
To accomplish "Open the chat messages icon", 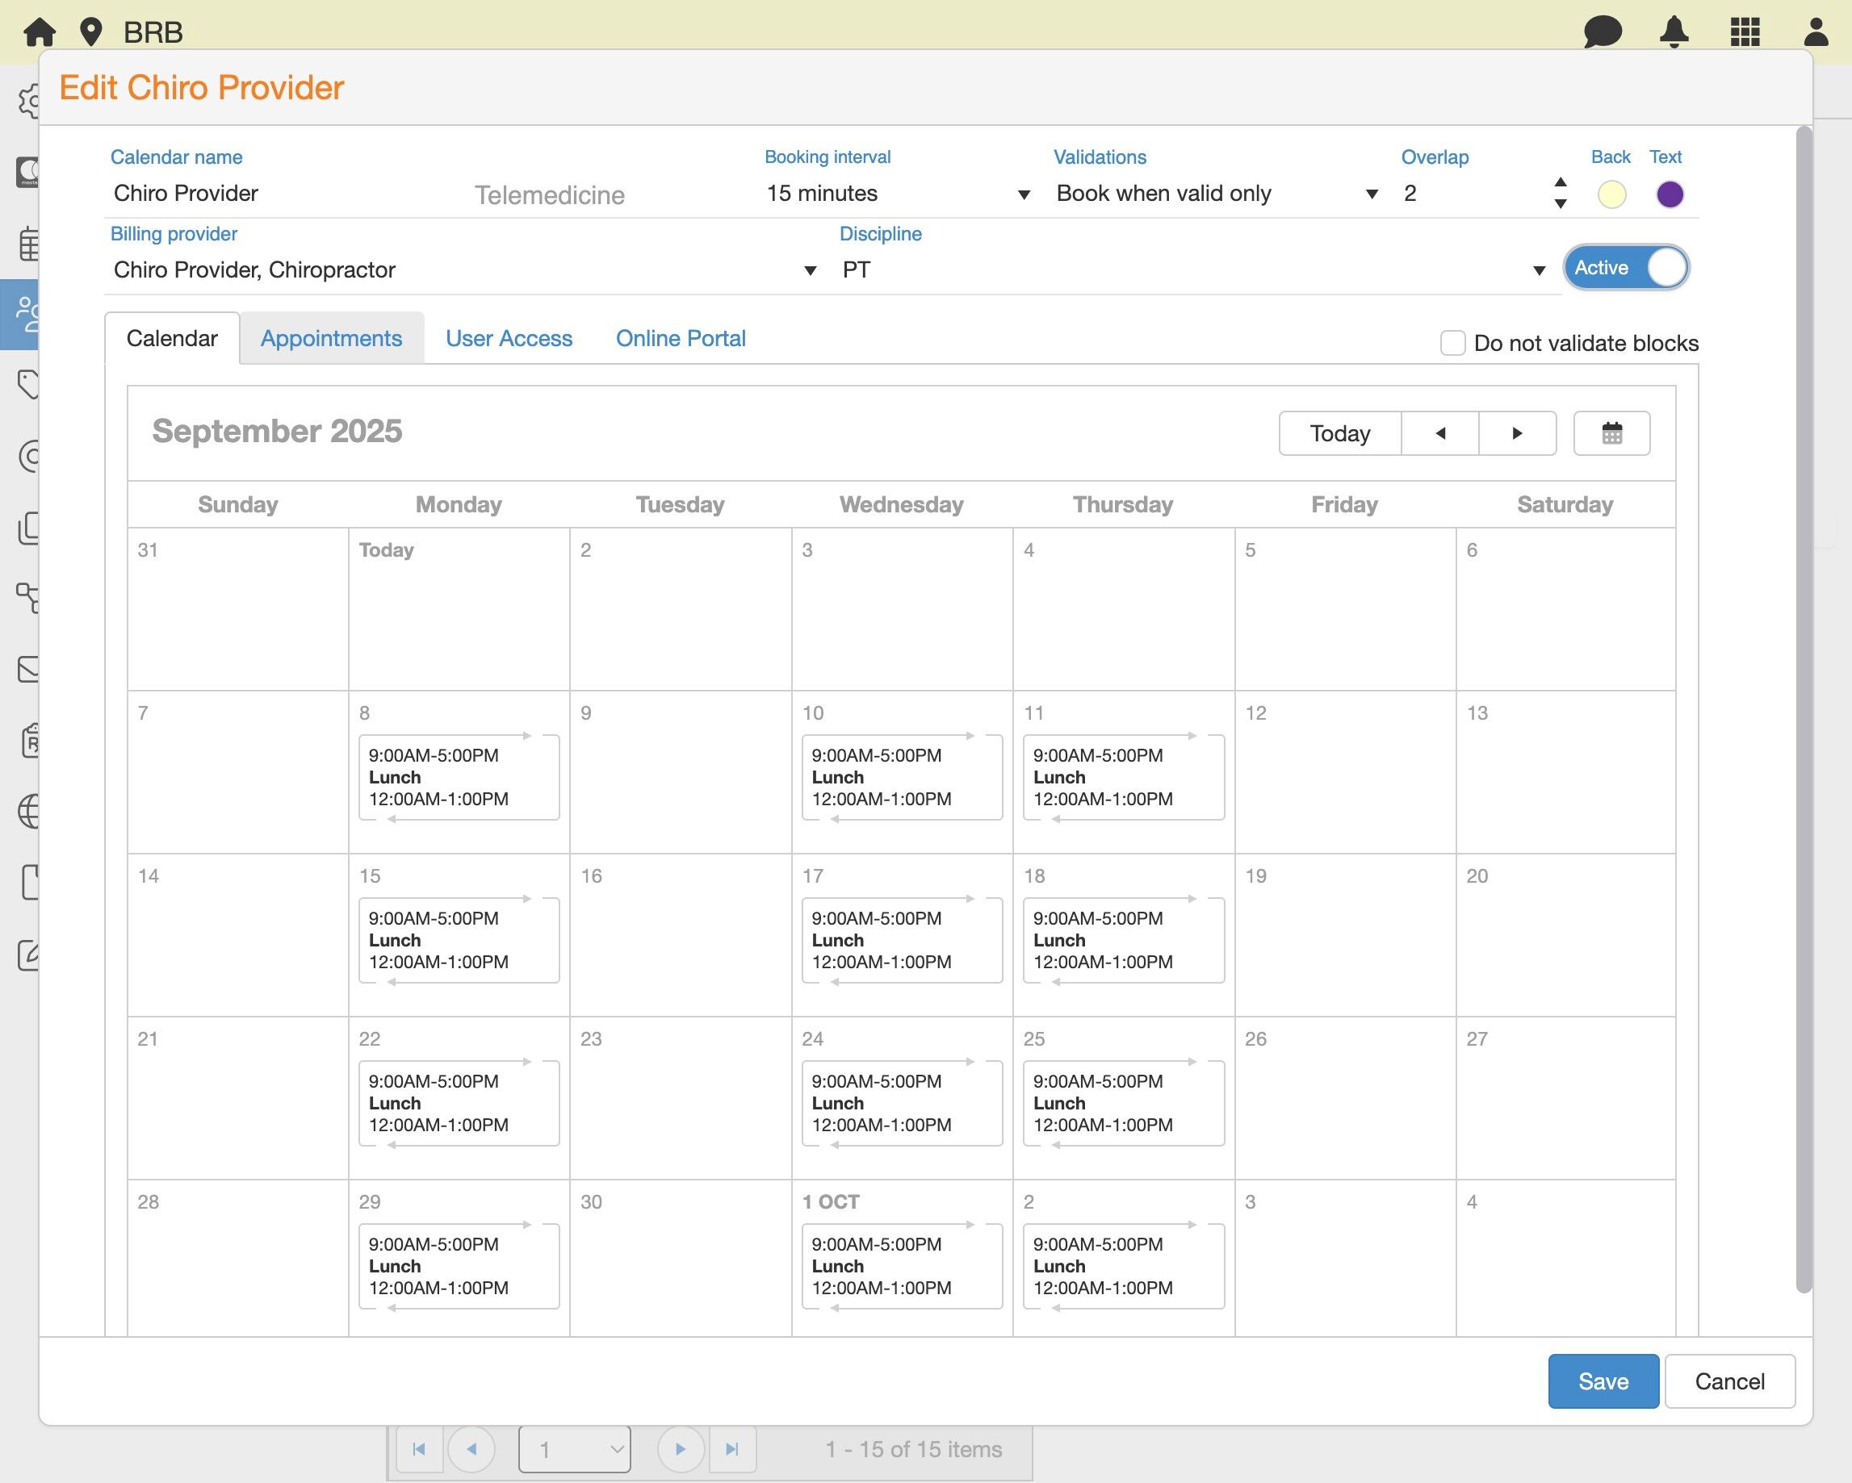I will tap(1602, 31).
